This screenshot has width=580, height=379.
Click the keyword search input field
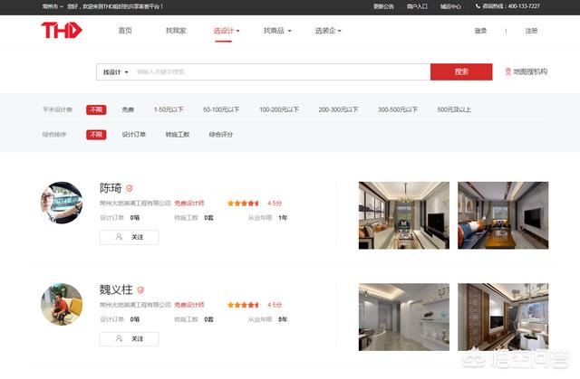coord(281,72)
